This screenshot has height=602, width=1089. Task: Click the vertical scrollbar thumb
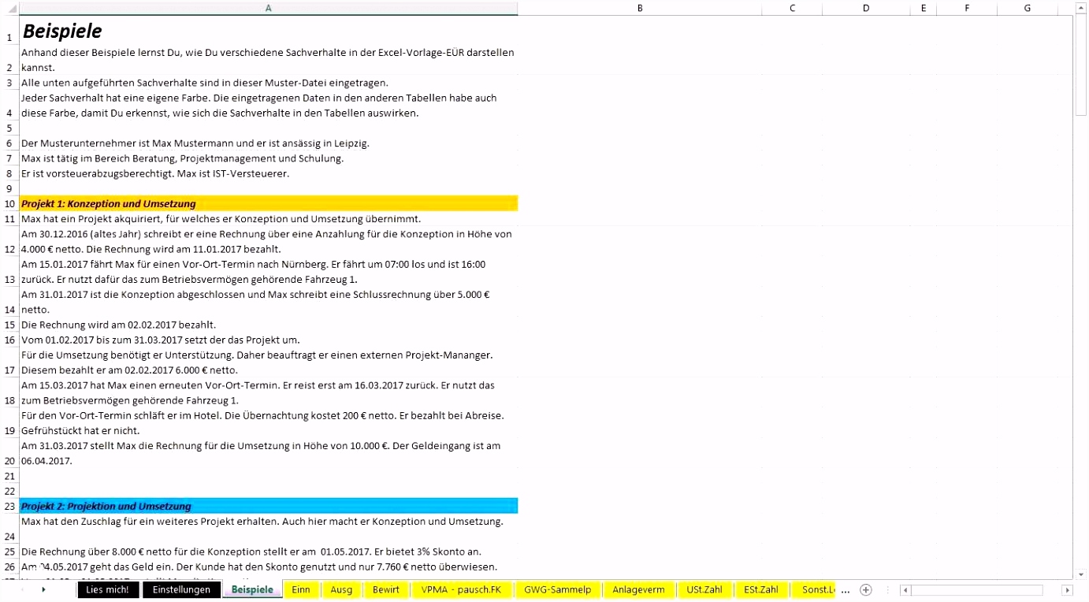click(1081, 65)
